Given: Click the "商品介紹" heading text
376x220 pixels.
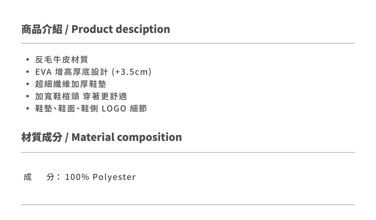Looking at the screenshot, I should [x=42, y=29].
